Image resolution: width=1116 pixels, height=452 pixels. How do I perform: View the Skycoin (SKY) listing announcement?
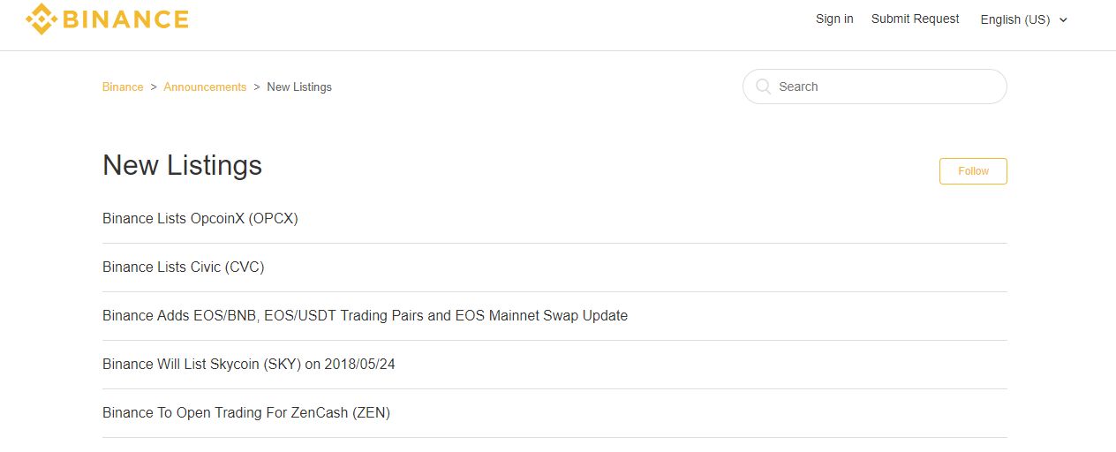249,364
